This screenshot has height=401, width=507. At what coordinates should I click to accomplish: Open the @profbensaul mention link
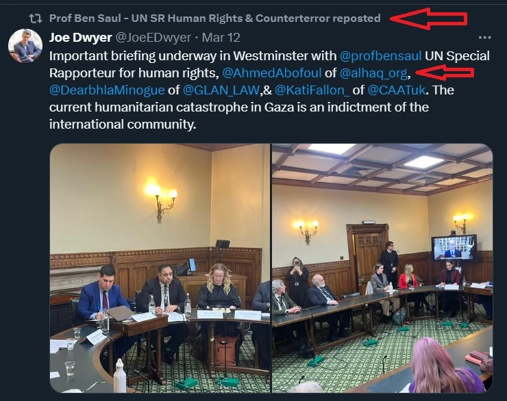click(x=380, y=56)
